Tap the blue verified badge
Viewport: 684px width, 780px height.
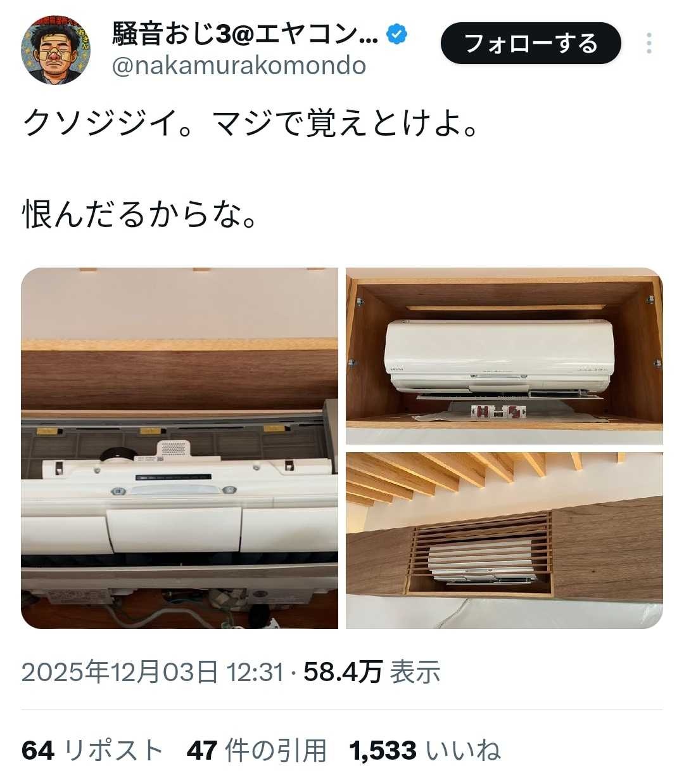397,34
